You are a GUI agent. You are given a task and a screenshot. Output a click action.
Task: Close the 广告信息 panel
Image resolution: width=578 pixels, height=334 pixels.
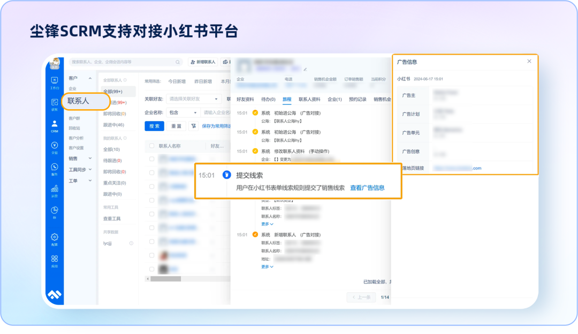pyautogui.click(x=529, y=61)
